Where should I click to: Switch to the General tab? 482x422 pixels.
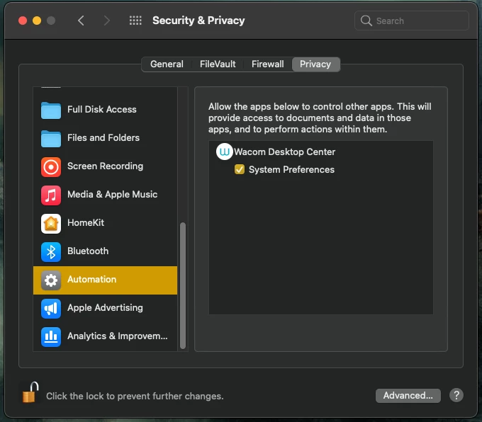click(167, 64)
